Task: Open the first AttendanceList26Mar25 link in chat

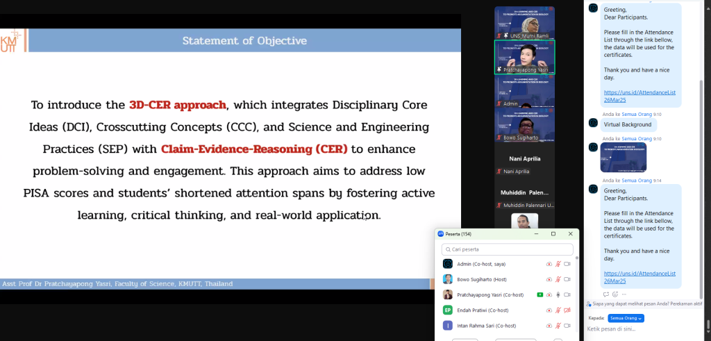Action: coord(639,96)
